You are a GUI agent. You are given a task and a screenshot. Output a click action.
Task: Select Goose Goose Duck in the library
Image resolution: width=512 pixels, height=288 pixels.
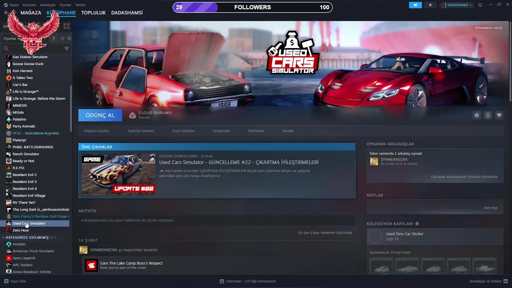click(x=28, y=64)
